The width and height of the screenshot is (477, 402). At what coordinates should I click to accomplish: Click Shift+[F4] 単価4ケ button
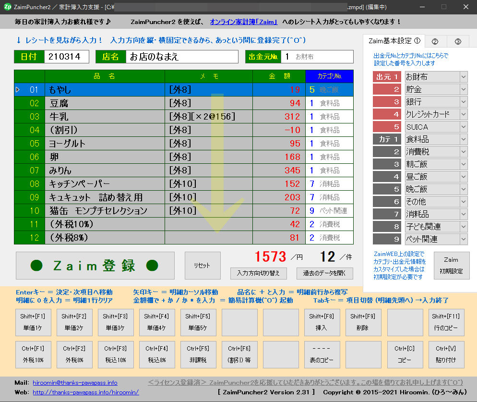click(x=157, y=322)
